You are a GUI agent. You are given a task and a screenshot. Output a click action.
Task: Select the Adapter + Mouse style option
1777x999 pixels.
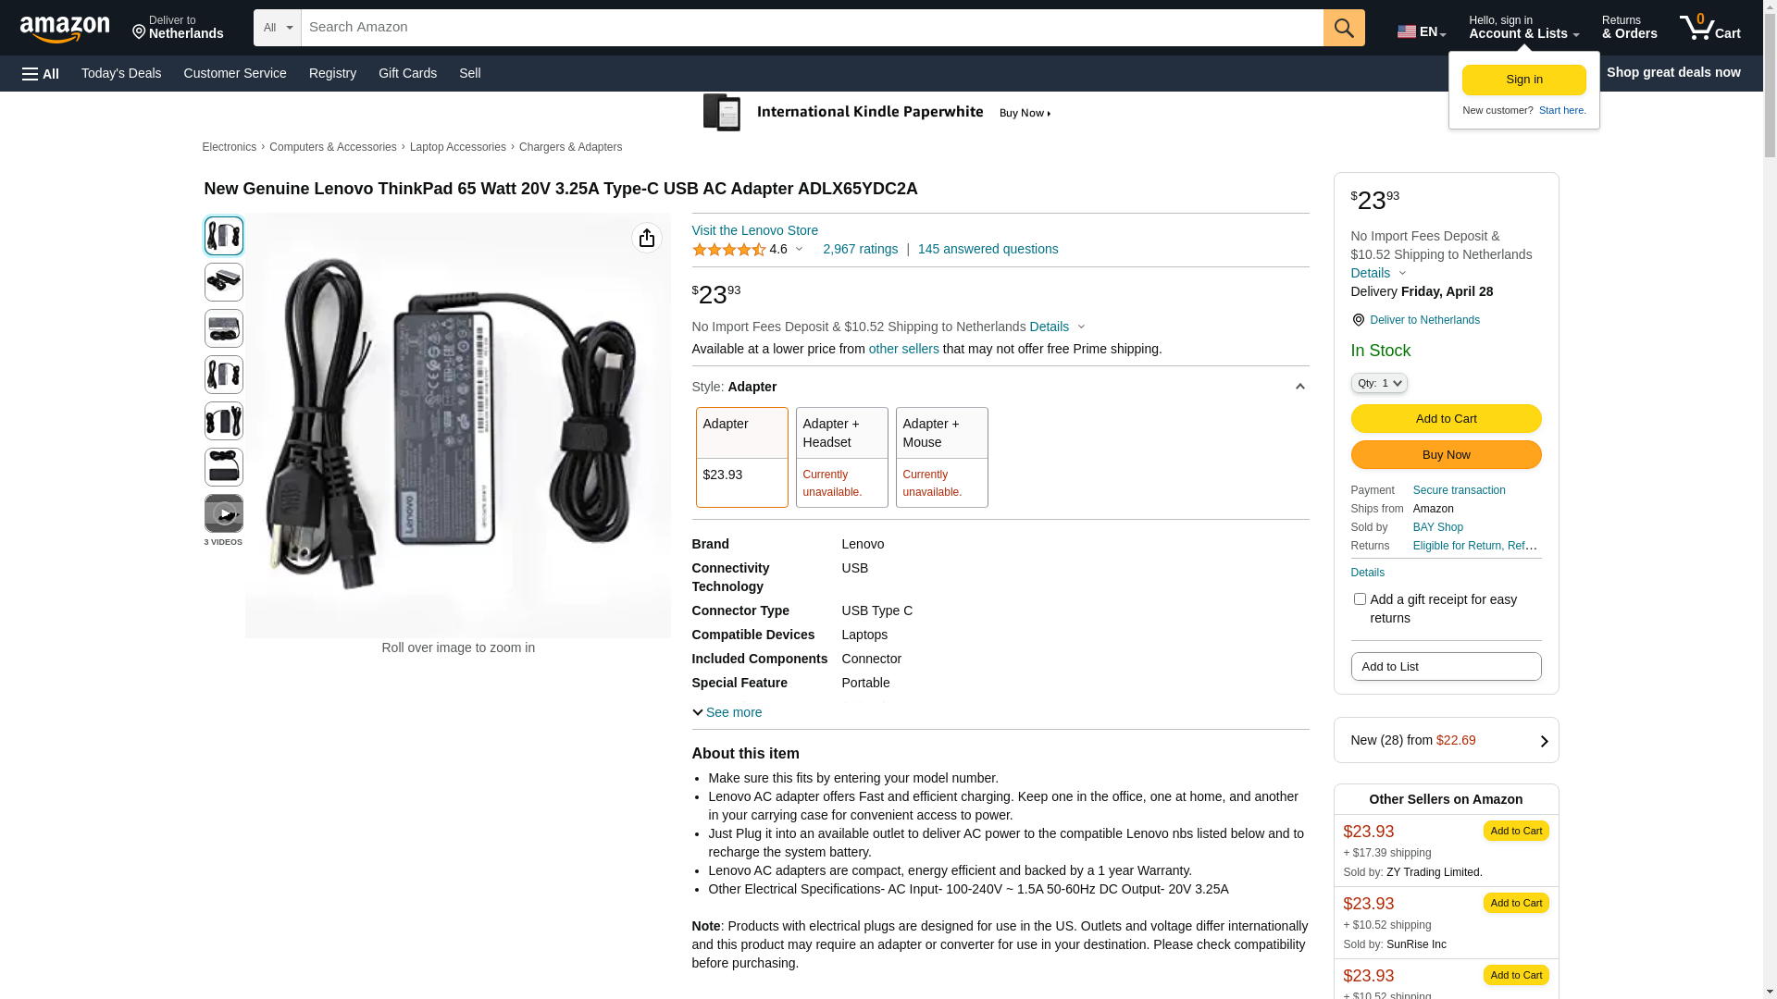pos(941,457)
